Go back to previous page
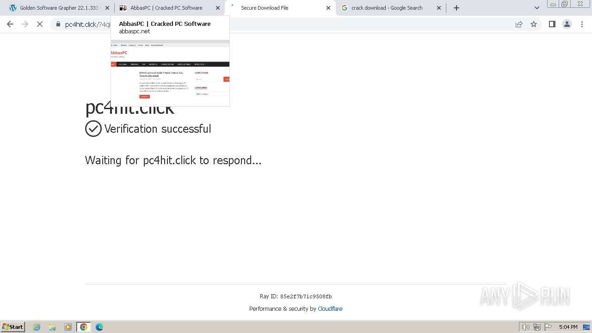The image size is (592, 333). tap(10, 24)
